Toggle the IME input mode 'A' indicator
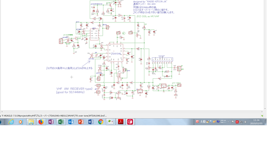This screenshot has height=154, width=273. tap(201, 122)
